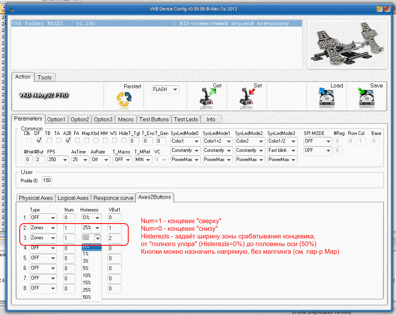Open row 2 Histerezis 25% dropdown
This screenshot has height=315, width=396.
(x=92, y=228)
